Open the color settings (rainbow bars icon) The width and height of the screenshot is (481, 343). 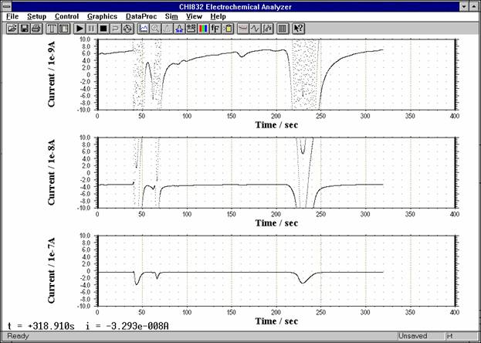pyautogui.click(x=203, y=29)
